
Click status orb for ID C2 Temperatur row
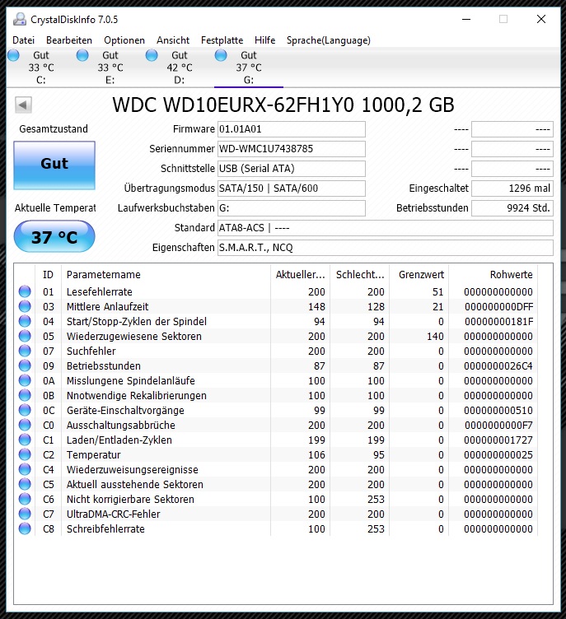(x=25, y=454)
